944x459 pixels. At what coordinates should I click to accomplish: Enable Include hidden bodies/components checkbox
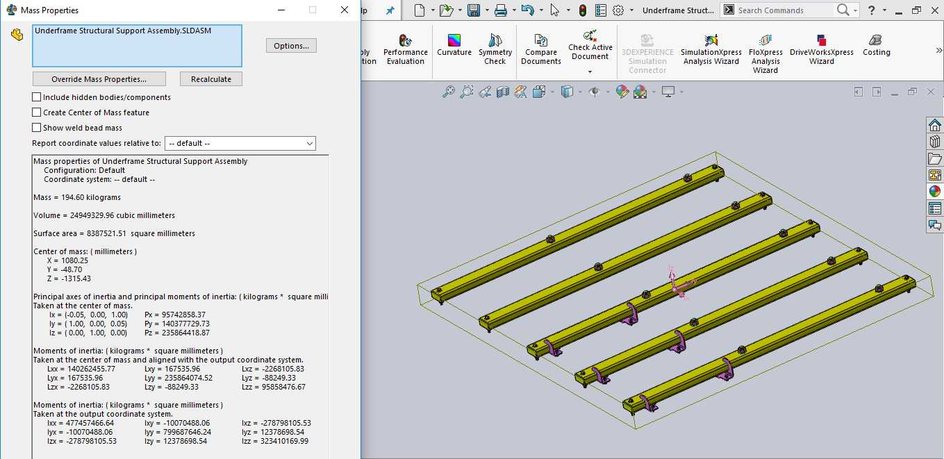tap(37, 97)
